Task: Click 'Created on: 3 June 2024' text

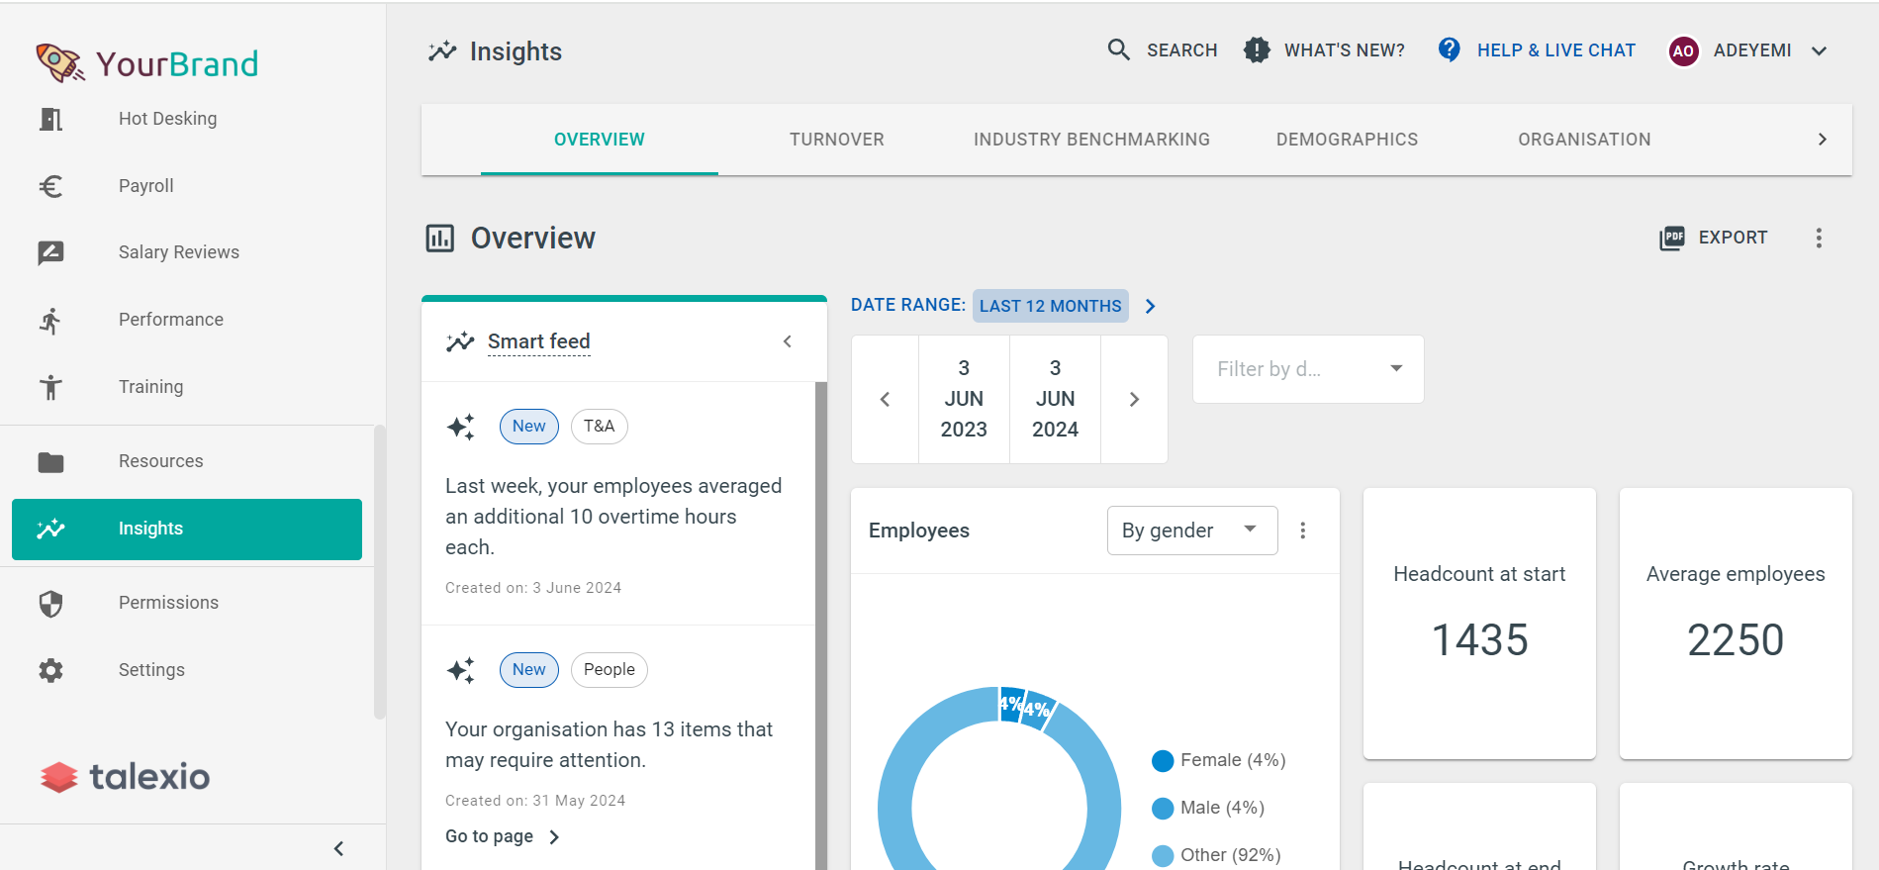Action: [533, 588]
